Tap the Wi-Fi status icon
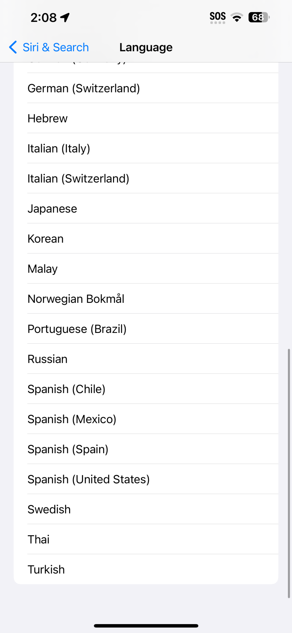Viewport: 292px width, 633px height. (x=237, y=17)
